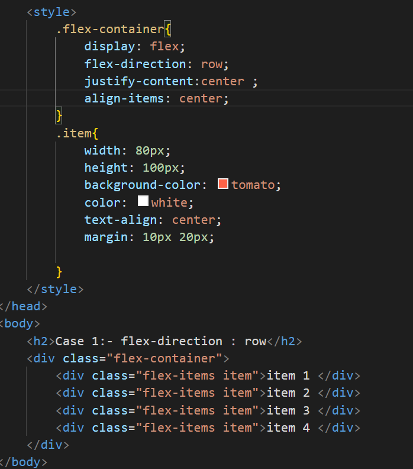Click the 'text-align: center;' line
This screenshot has width=413, height=469.
153,220
